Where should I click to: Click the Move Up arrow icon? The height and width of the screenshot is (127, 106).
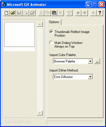tap(78, 13)
